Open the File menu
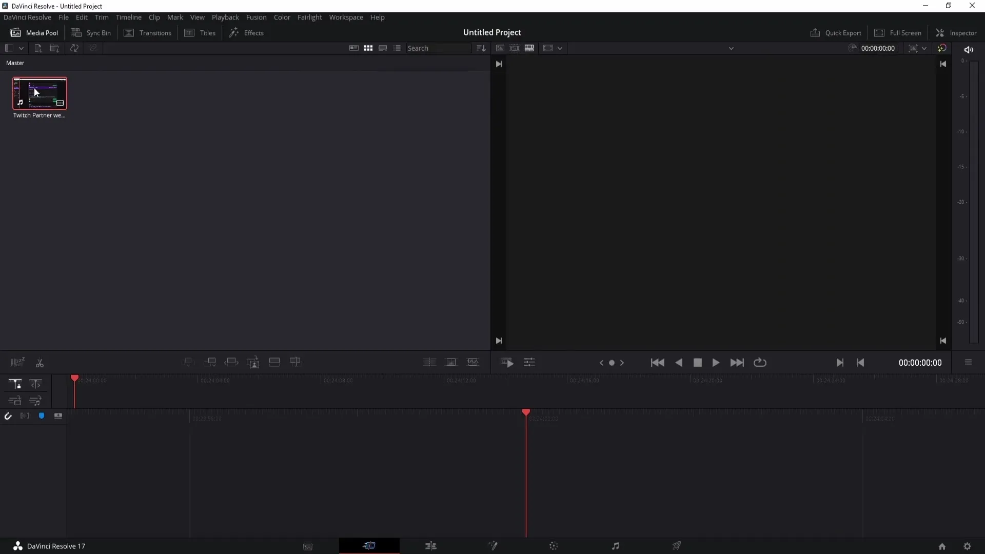Viewport: 985px width, 554px height. [x=63, y=17]
